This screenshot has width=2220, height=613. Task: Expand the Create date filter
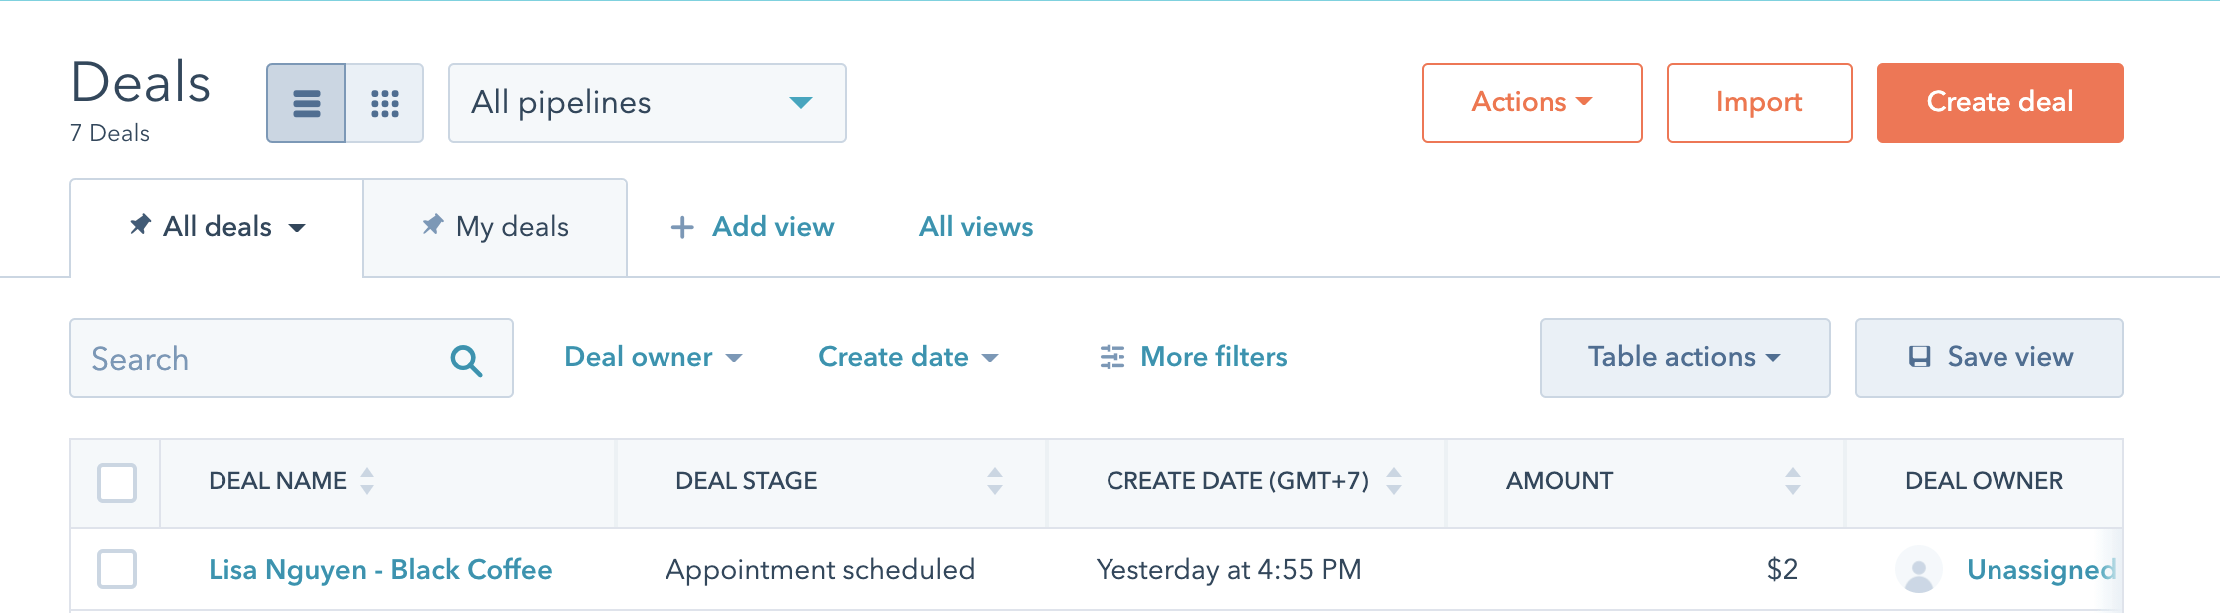click(908, 357)
